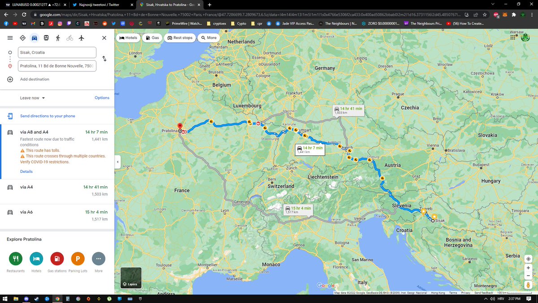Click the 14 hr 7 min route label

[x=310, y=149]
